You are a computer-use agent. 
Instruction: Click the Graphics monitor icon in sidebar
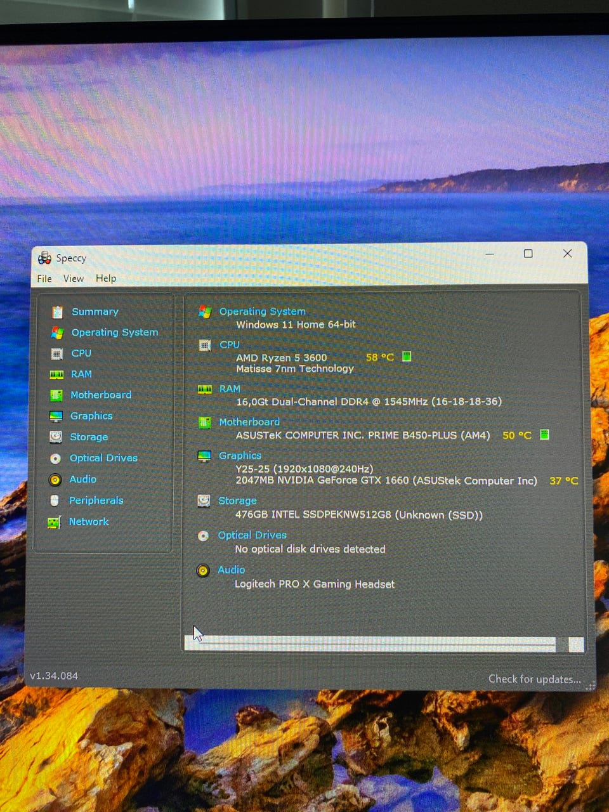(56, 416)
